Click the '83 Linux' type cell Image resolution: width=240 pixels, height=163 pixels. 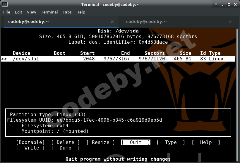(x=212, y=59)
